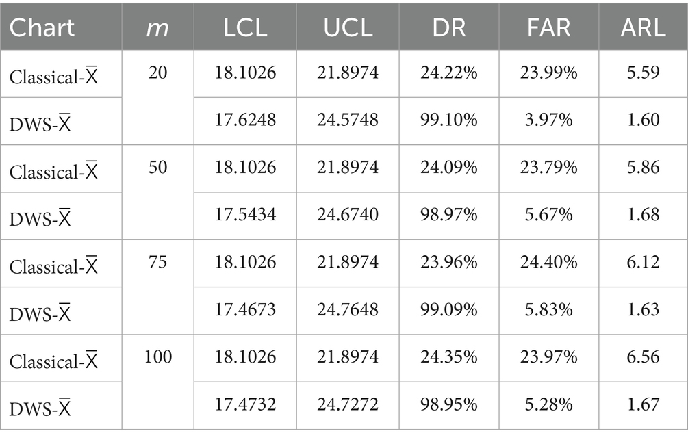
Task: Select the m value 75 cell
Action: click(x=157, y=263)
